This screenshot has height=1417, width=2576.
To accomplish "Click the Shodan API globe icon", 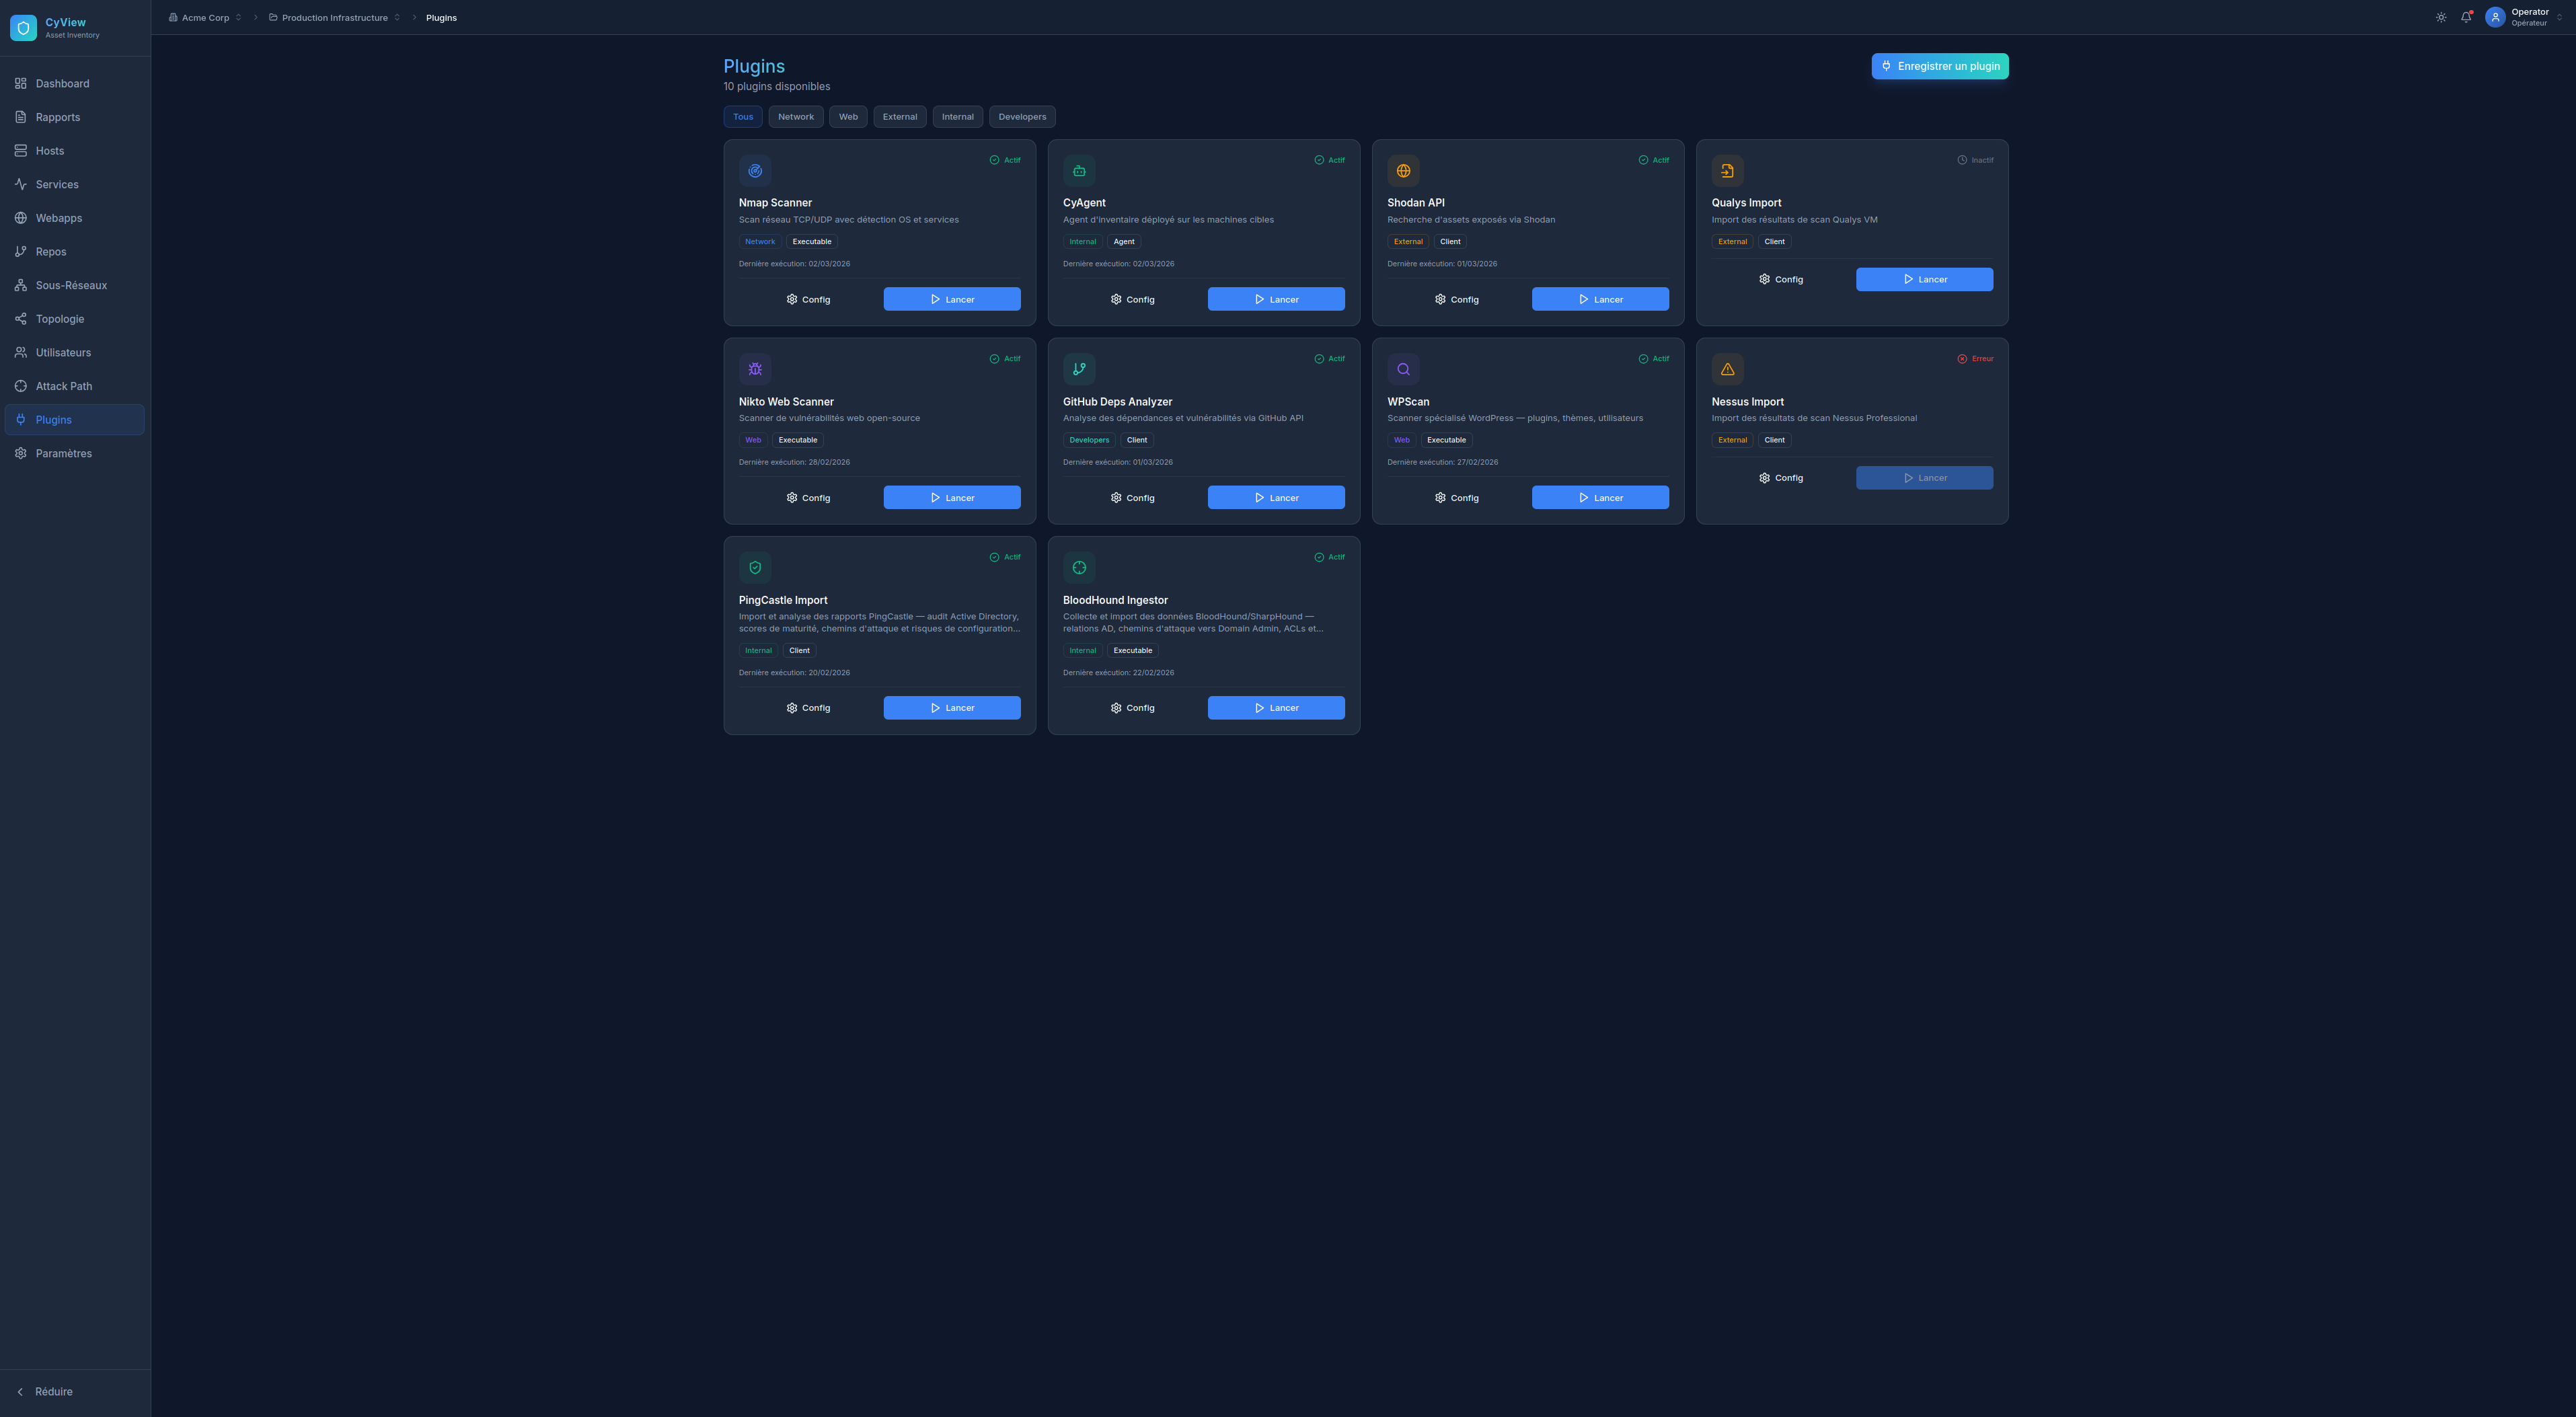I will tap(1403, 171).
